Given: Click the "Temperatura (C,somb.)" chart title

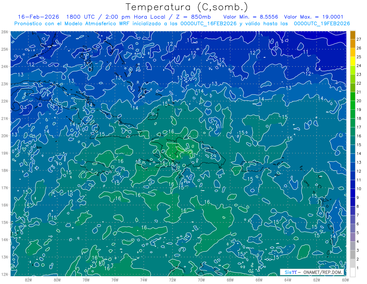Looking at the screenshot, I should coord(187,7).
